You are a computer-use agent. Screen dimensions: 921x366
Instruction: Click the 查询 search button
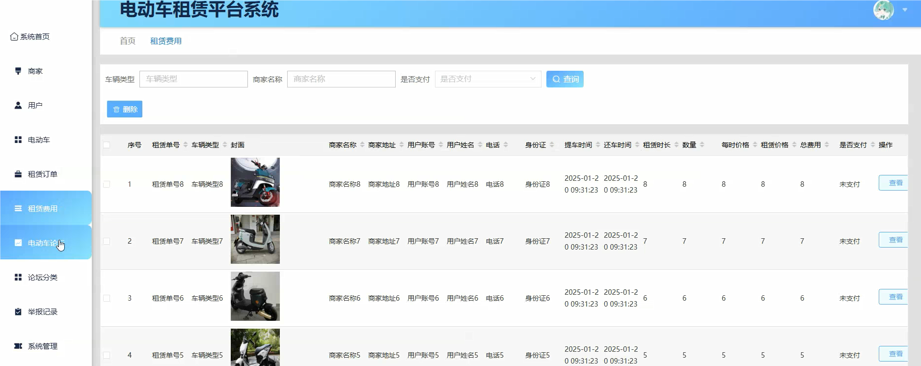coord(565,79)
